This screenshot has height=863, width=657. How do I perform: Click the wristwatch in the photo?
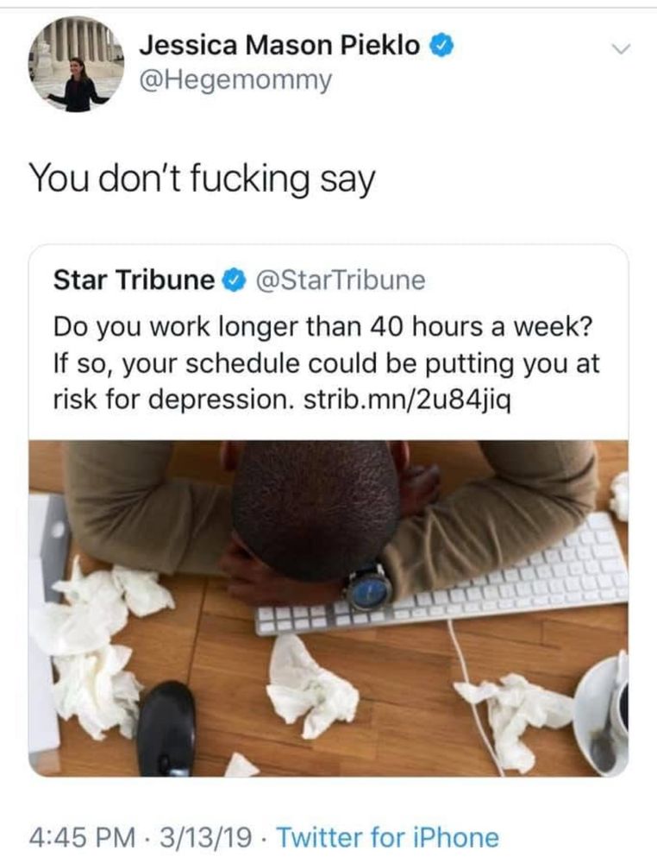(x=370, y=587)
